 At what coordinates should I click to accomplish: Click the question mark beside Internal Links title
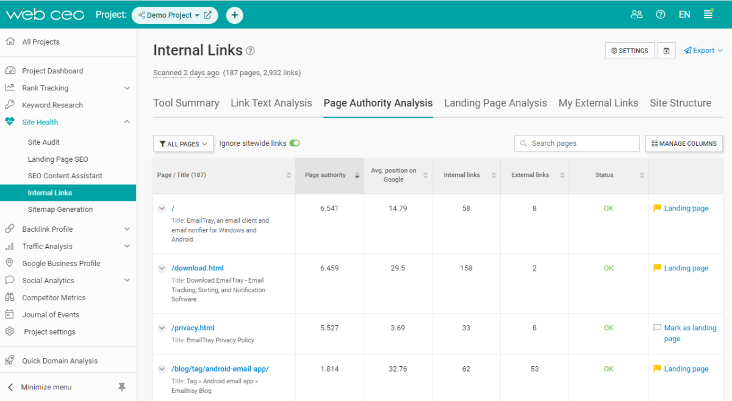click(250, 51)
